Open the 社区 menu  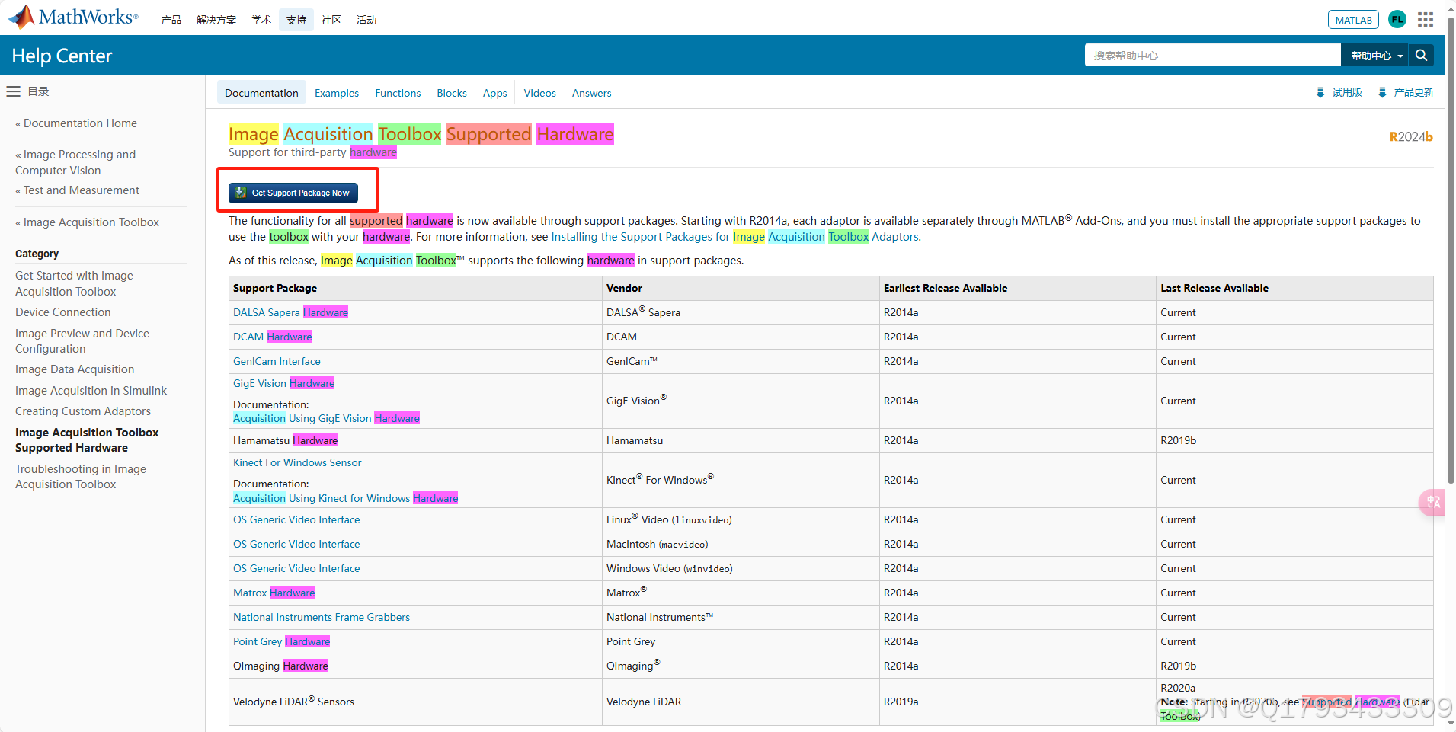[x=331, y=20]
